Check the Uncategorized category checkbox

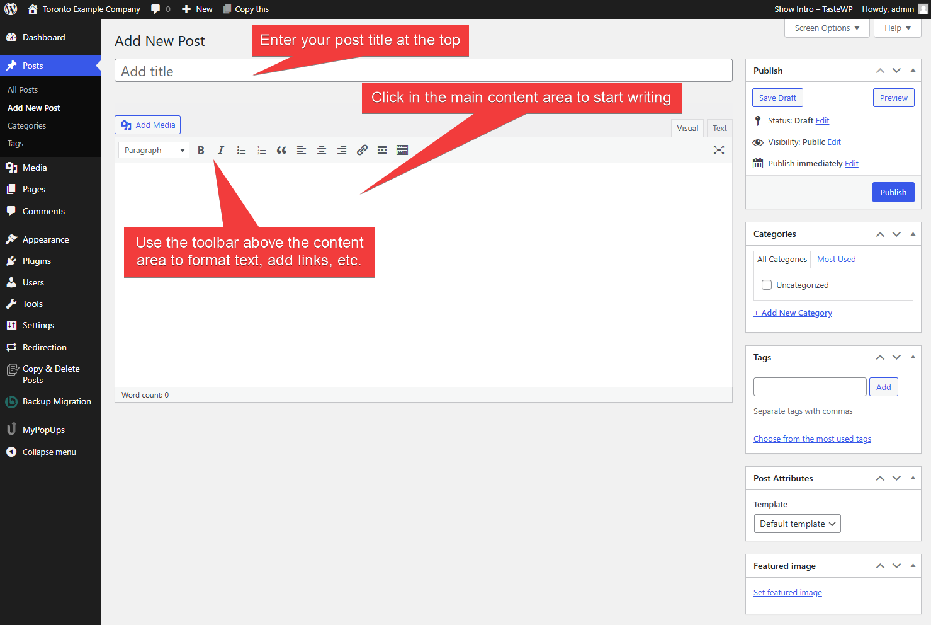tap(766, 285)
